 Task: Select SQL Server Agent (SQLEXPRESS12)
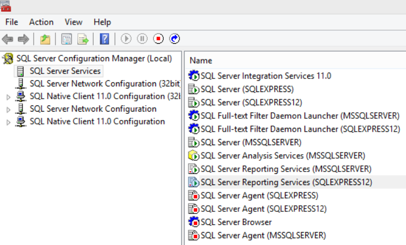point(264,209)
